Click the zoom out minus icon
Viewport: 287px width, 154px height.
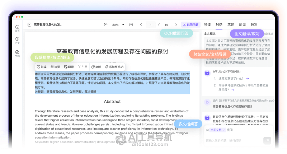(x=105, y=24)
